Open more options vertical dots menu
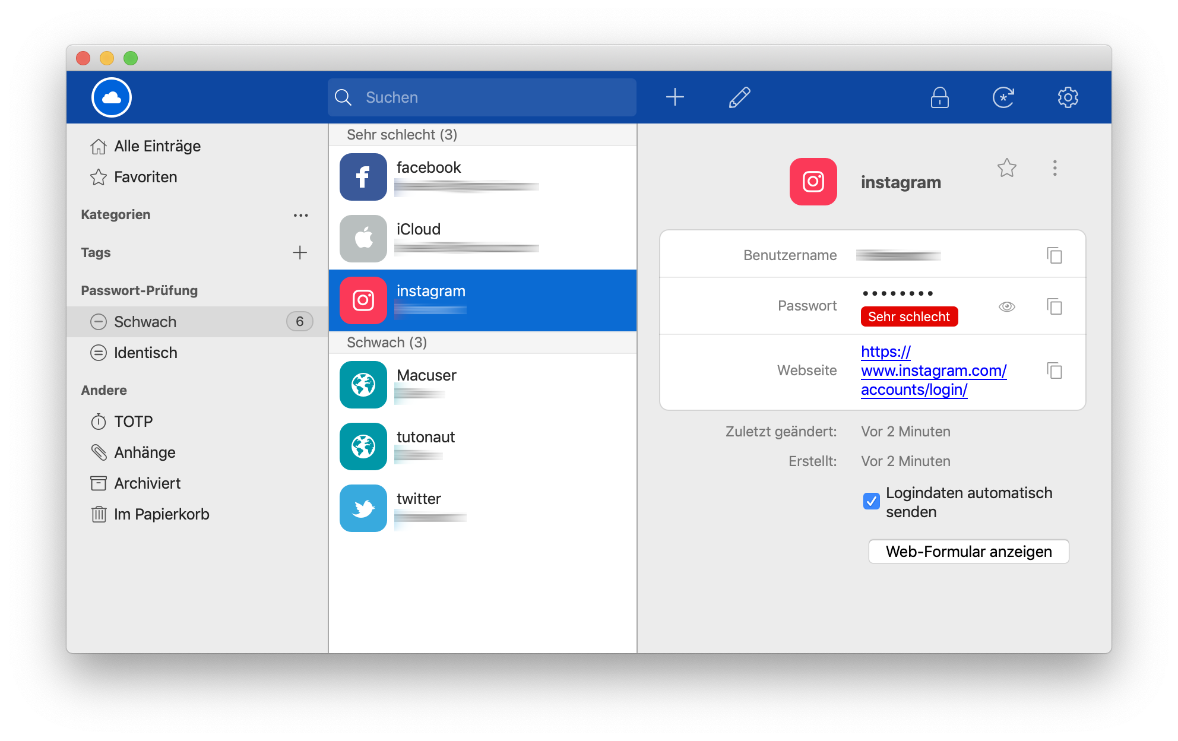The height and width of the screenshot is (741, 1178). tap(1054, 168)
